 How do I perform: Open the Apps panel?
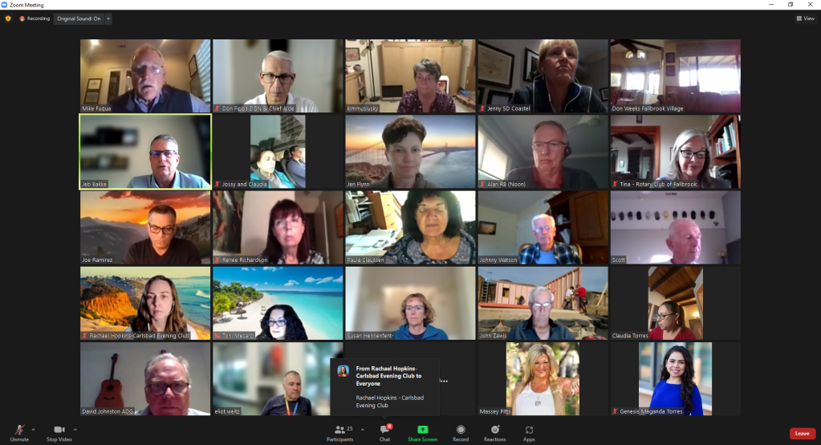[529, 433]
